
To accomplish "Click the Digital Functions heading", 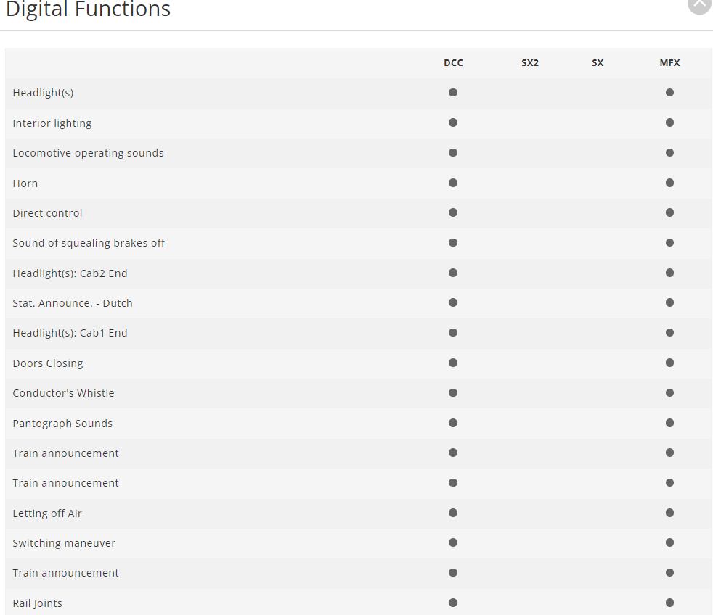I will pos(88,10).
